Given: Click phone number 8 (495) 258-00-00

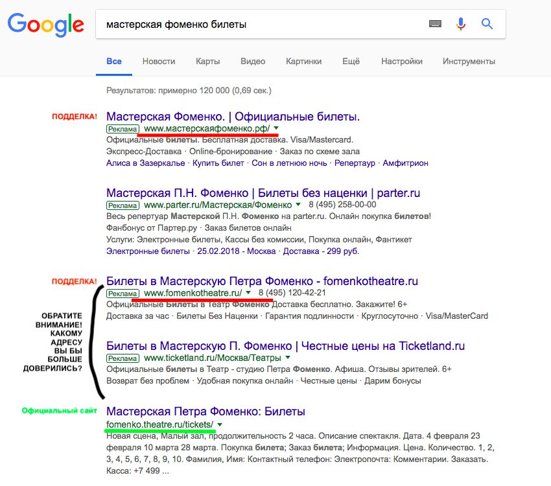Looking at the screenshot, I should pyautogui.click(x=343, y=204).
